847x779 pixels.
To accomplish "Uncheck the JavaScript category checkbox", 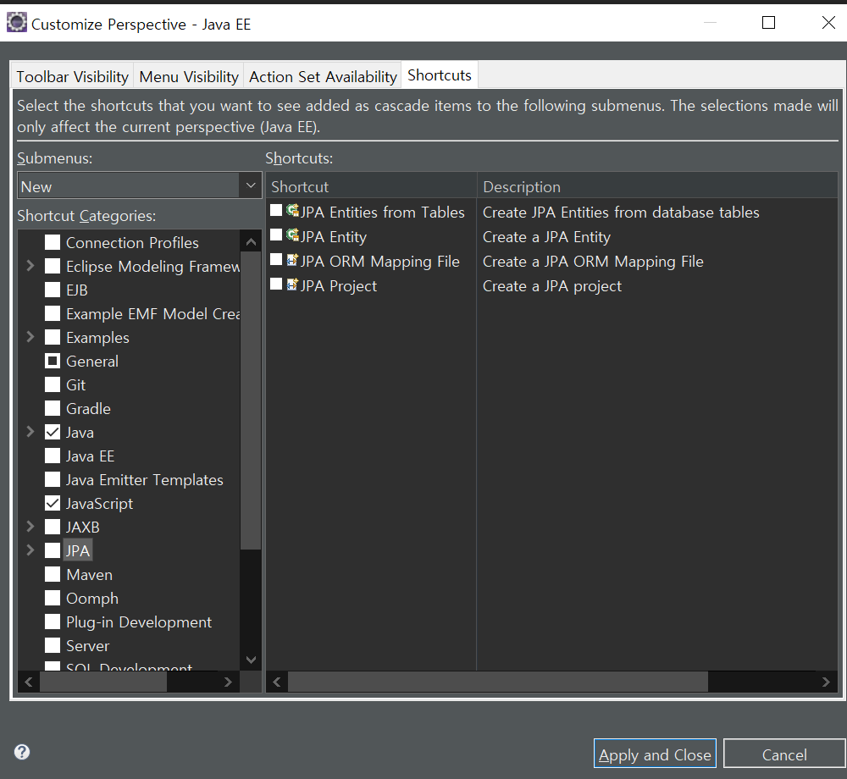I will coord(53,504).
